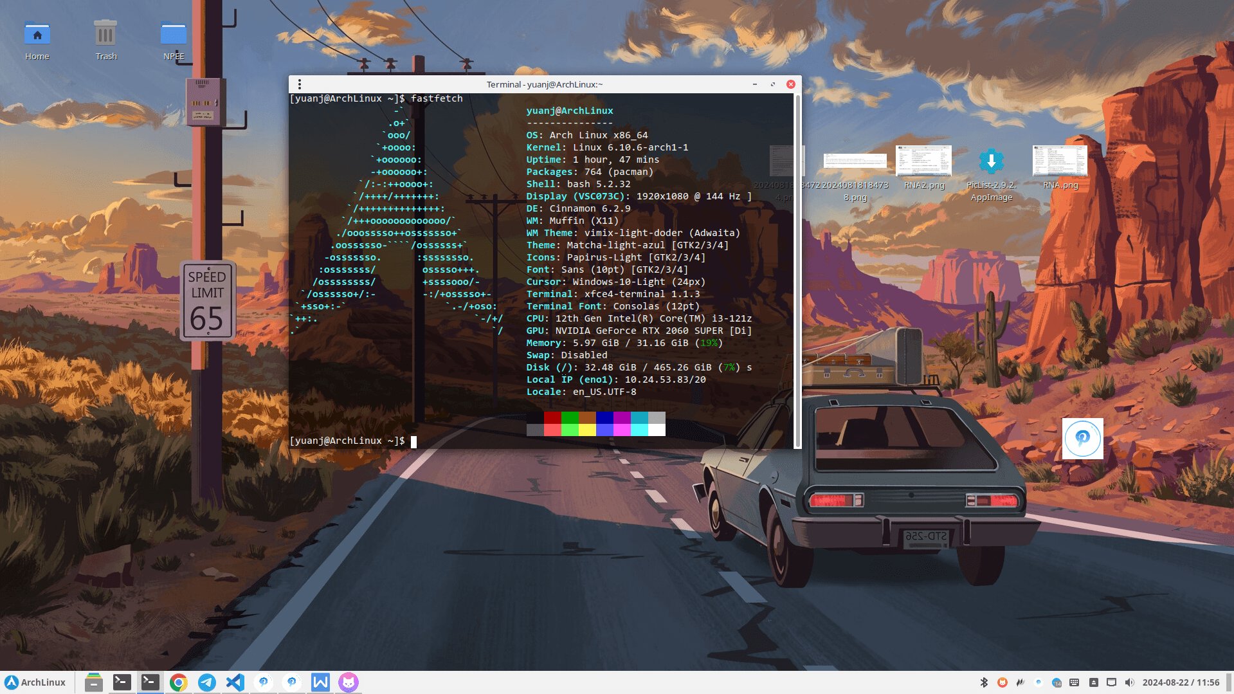The height and width of the screenshot is (694, 1234).
Task: Click the yellow color block in terminal
Action: (587, 430)
